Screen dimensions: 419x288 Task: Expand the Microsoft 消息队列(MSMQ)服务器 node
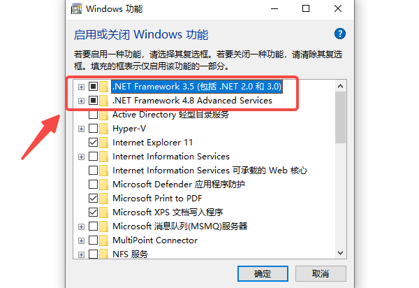(81, 226)
